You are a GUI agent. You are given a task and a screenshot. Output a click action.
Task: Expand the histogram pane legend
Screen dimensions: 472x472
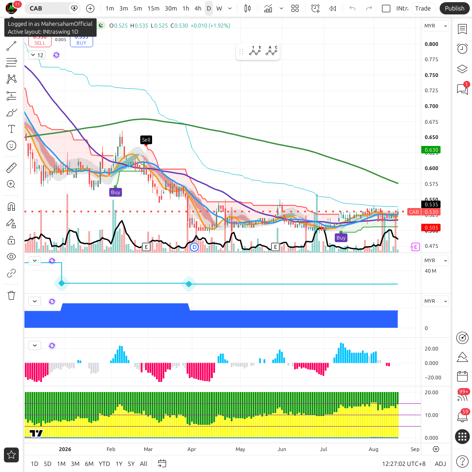point(35,346)
